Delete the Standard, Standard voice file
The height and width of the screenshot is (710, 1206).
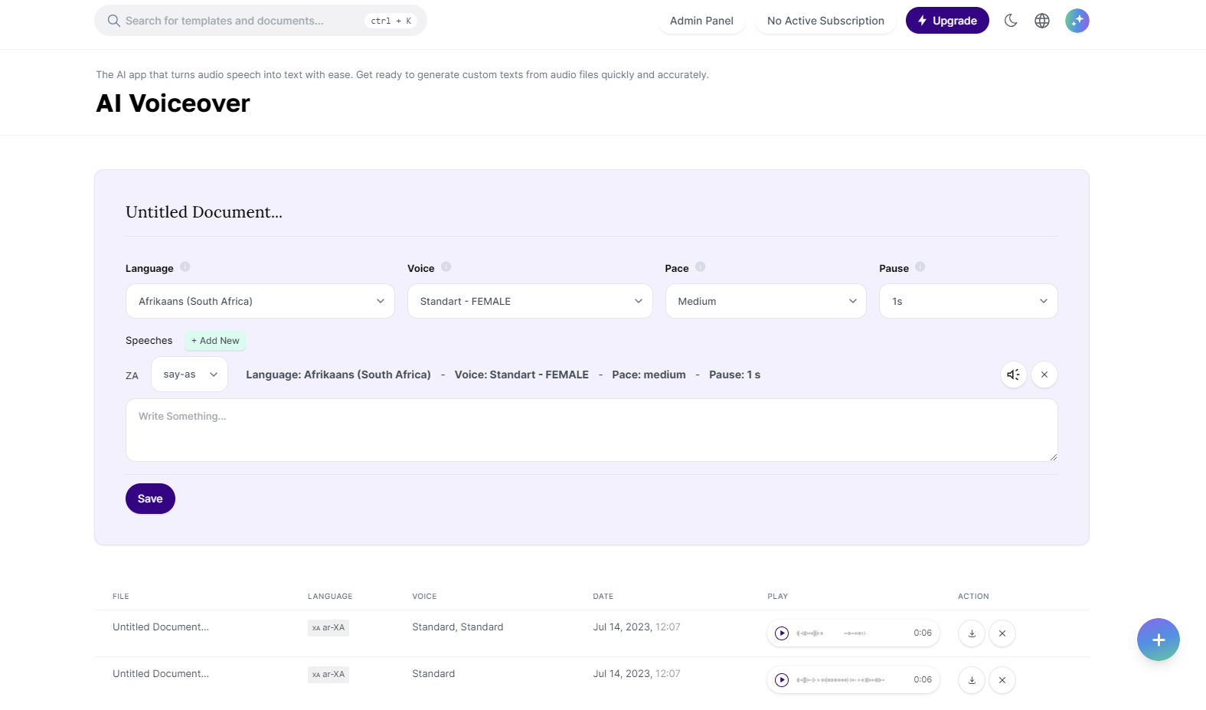click(1002, 633)
